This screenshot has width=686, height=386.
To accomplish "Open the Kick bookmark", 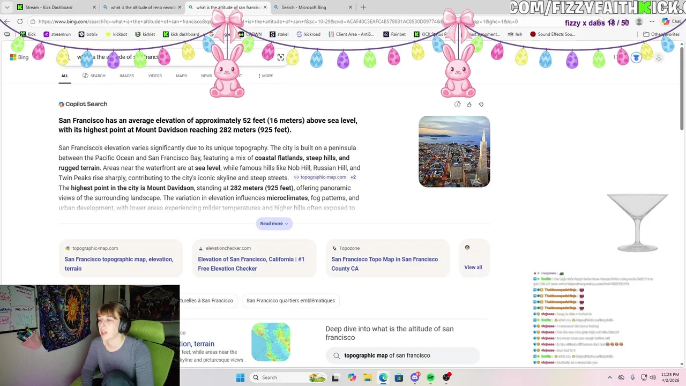I will click(27, 34).
